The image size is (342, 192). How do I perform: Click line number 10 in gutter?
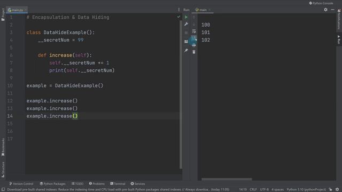point(10,86)
